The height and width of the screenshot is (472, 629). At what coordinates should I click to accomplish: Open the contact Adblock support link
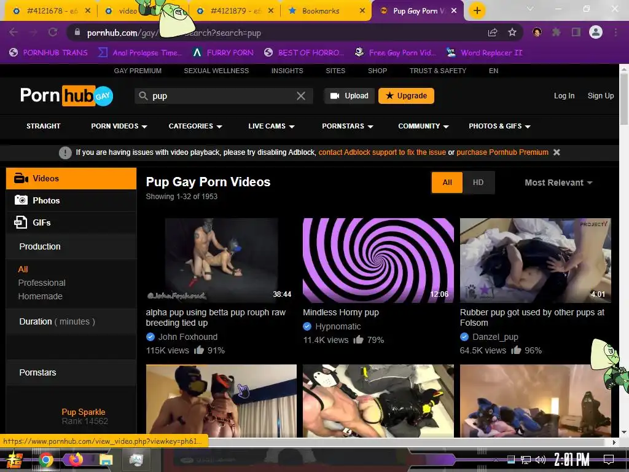(382, 152)
